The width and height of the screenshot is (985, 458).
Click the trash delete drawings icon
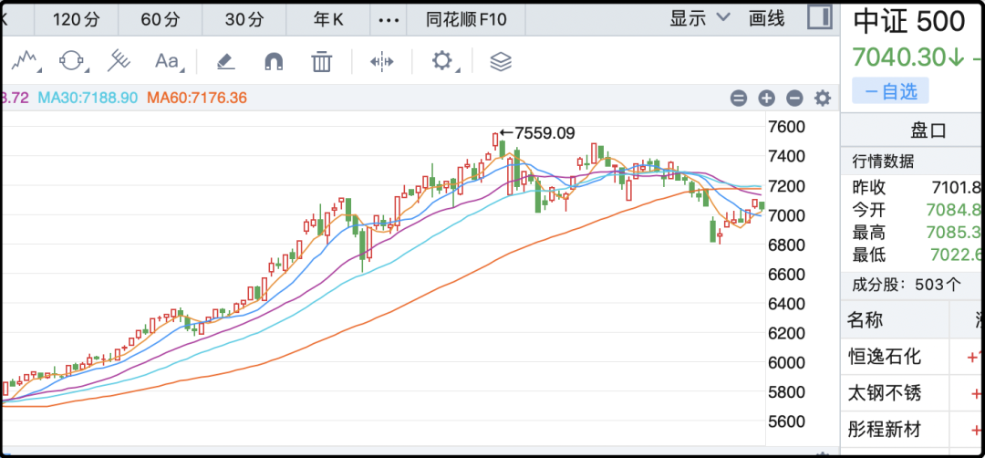coord(322,61)
